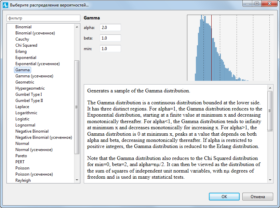Select Gumbel Type I distribution
Image resolution: width=280 pixels, height=208 pixels.
tap(29, 94)
